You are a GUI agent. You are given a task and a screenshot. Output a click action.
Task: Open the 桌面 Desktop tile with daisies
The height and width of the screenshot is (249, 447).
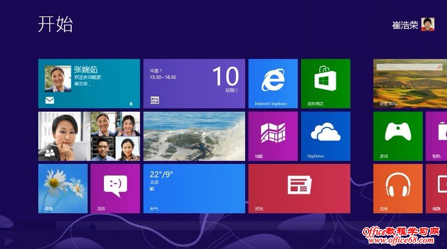[63, 188]
